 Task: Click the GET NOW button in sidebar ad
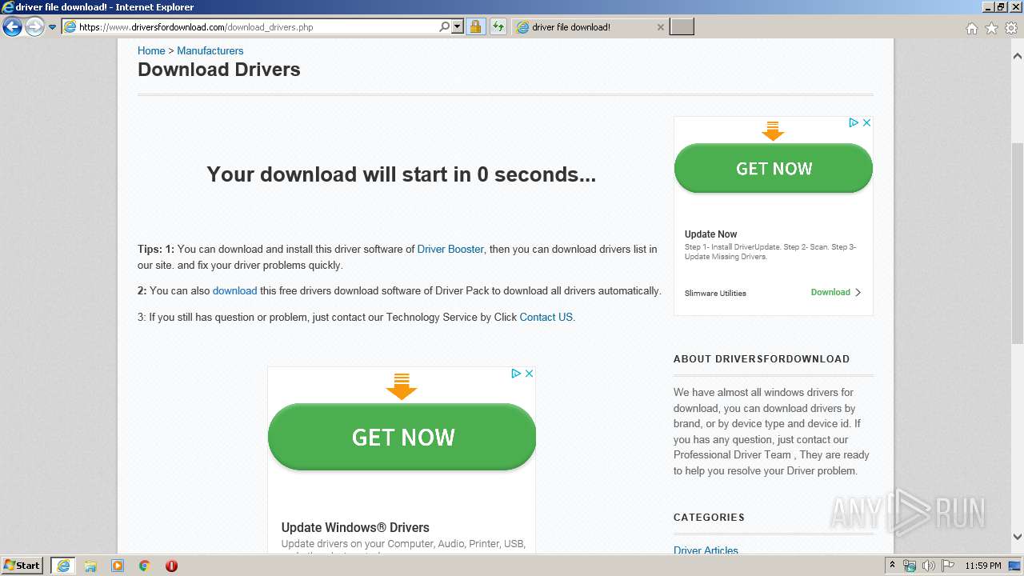click(774, 168)
